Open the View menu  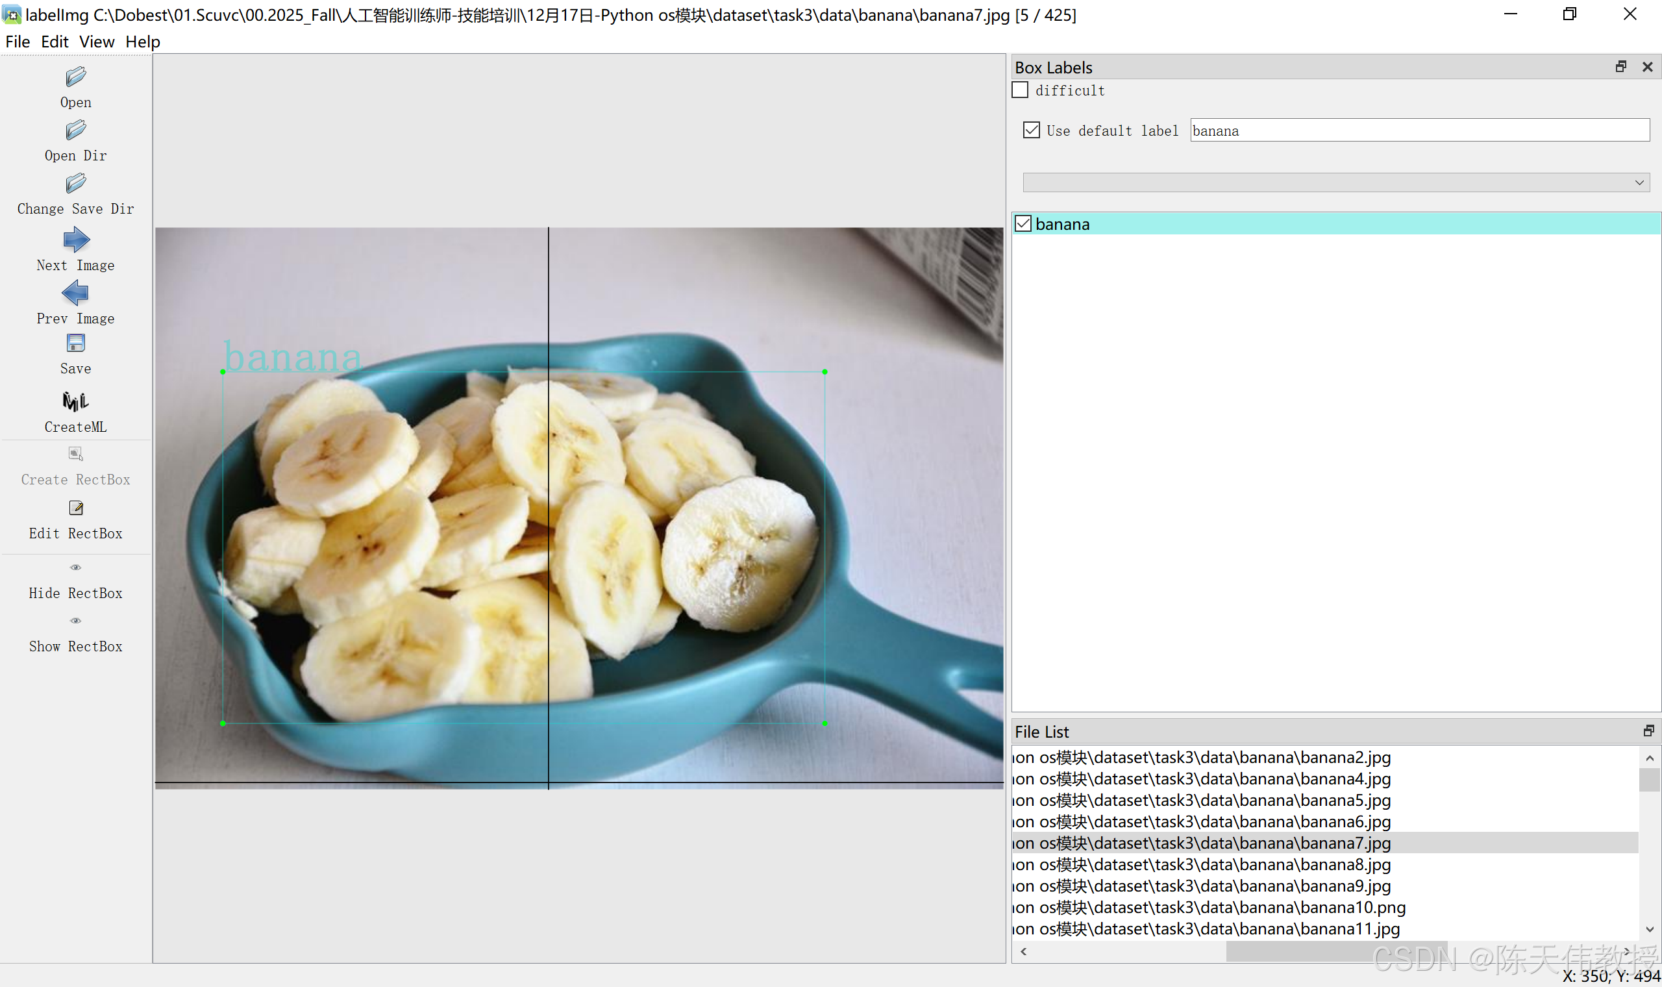pos(96,42)
